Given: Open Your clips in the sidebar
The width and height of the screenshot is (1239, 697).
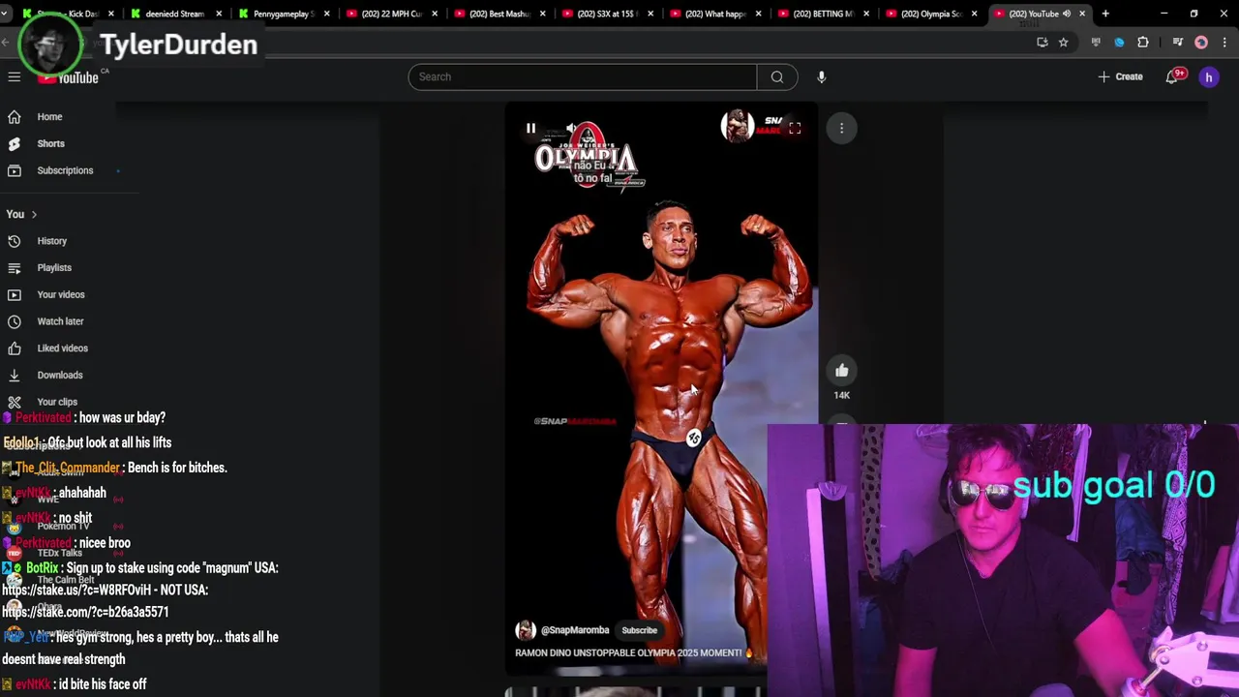Looking at the screenshot, I should tap(56, 402).
